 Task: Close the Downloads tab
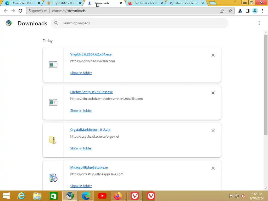121,3
